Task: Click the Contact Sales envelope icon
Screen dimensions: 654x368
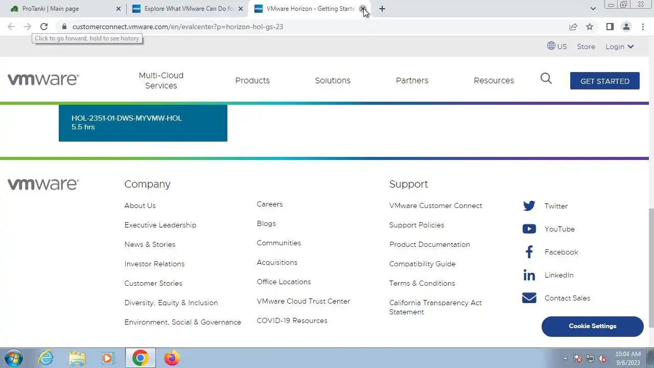Action: tap(529, 298)
